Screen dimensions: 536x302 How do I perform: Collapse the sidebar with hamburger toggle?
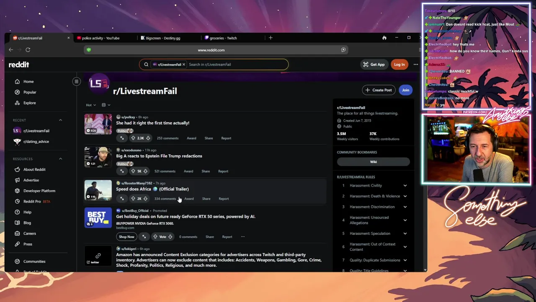coord(76,81)
